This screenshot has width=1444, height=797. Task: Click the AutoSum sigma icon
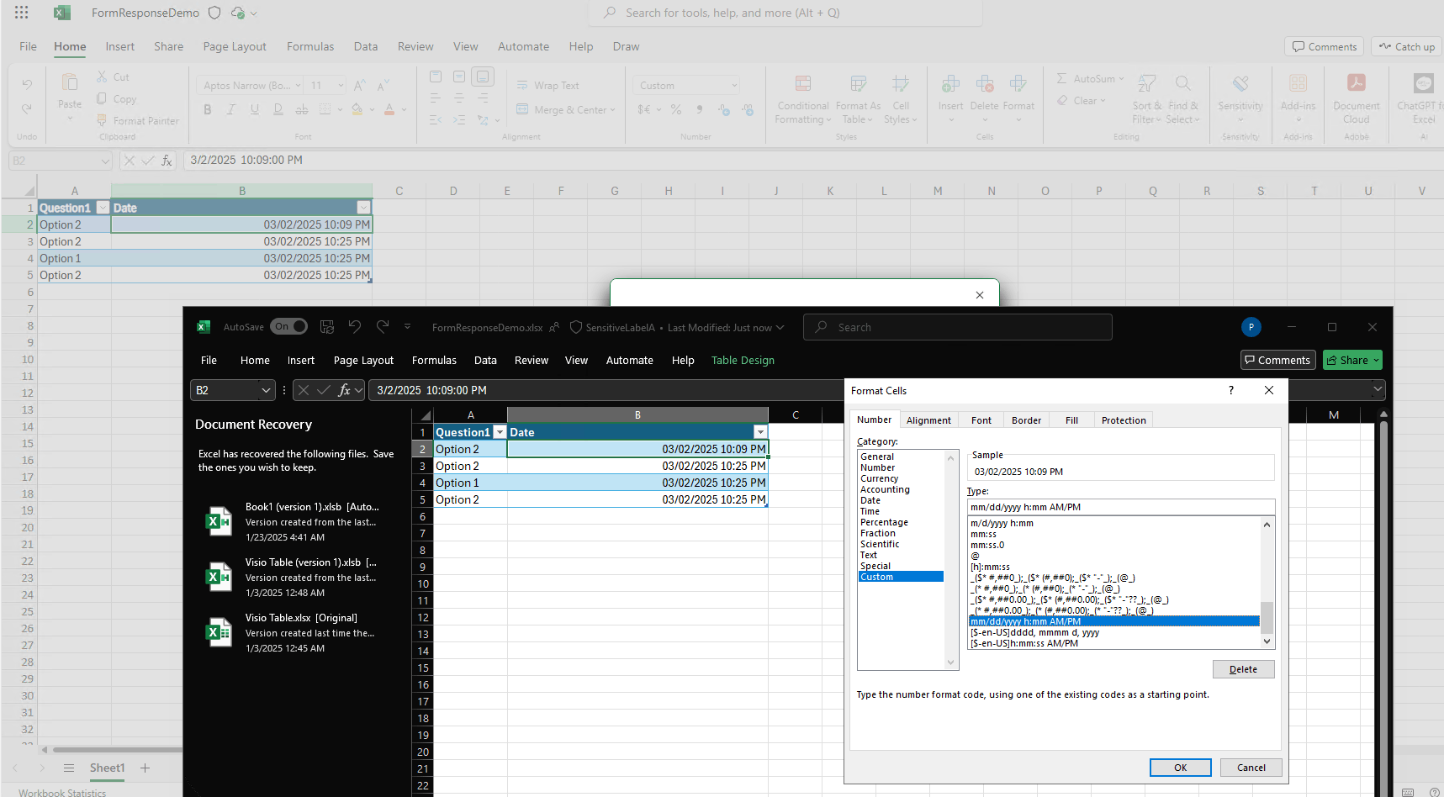tap(1061, 78)
